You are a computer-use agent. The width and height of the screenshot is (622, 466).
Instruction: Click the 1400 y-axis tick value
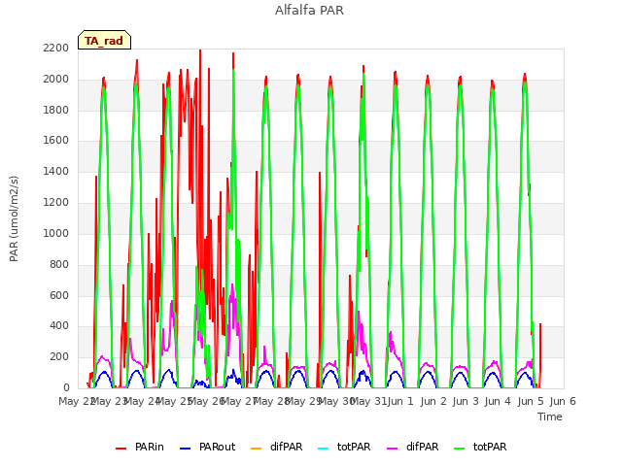tap(56, 172)
